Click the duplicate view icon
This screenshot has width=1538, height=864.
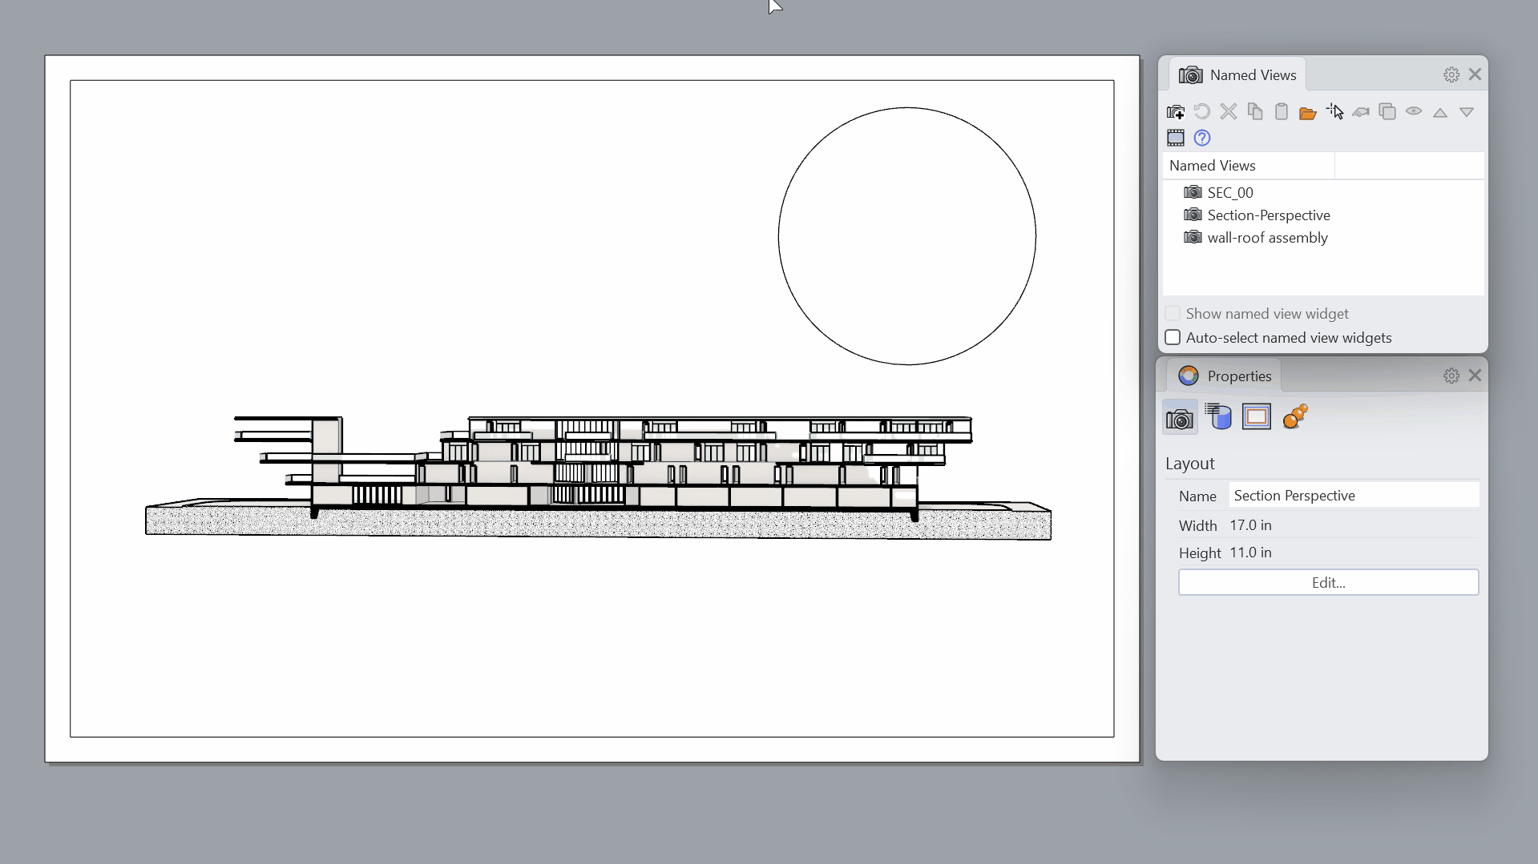point(1387,112)
